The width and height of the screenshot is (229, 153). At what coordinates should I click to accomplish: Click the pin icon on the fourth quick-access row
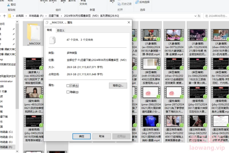(x=13, y=44)
